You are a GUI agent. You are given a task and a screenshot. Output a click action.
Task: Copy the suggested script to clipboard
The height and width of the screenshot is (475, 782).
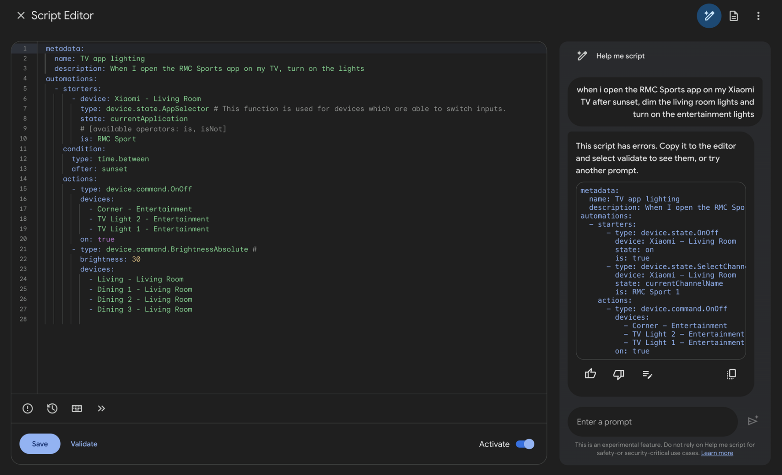[x=731, y=374]
